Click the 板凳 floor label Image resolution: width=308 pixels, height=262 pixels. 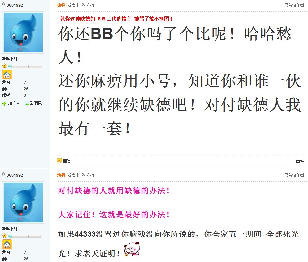[x=61, y=5]
